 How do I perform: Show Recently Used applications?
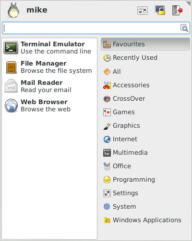[x=145, y=58]
